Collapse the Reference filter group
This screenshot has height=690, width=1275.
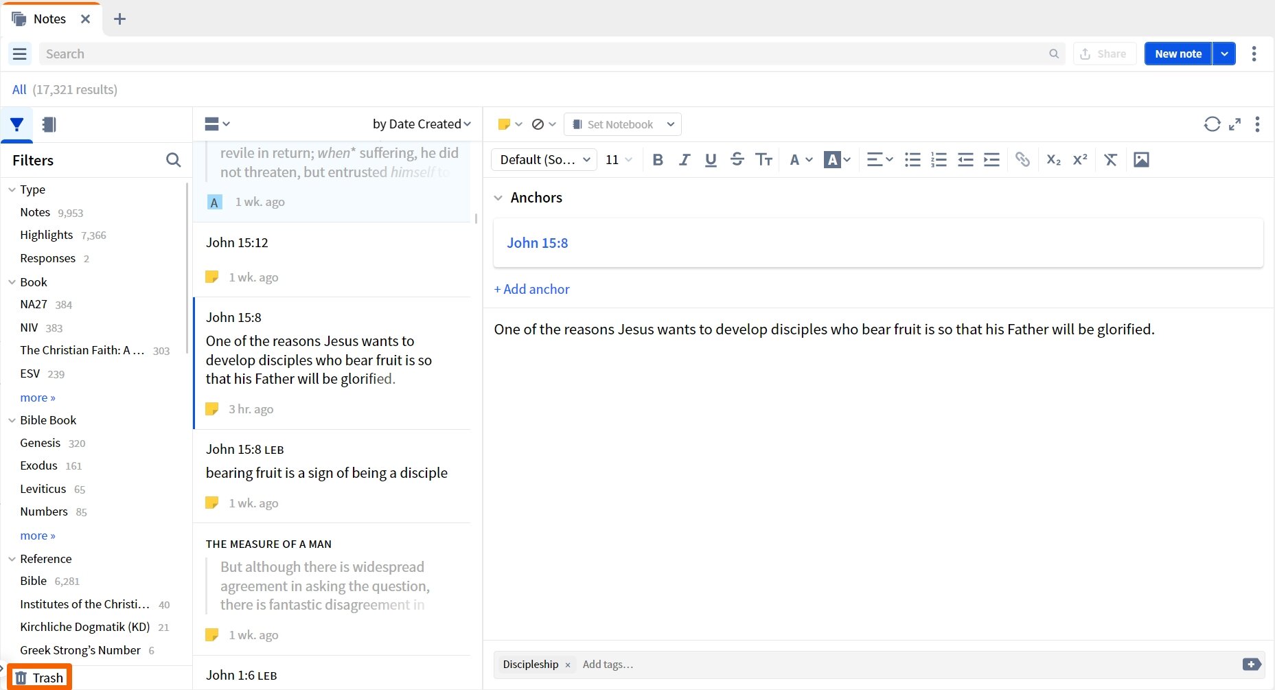click(12, 559)
